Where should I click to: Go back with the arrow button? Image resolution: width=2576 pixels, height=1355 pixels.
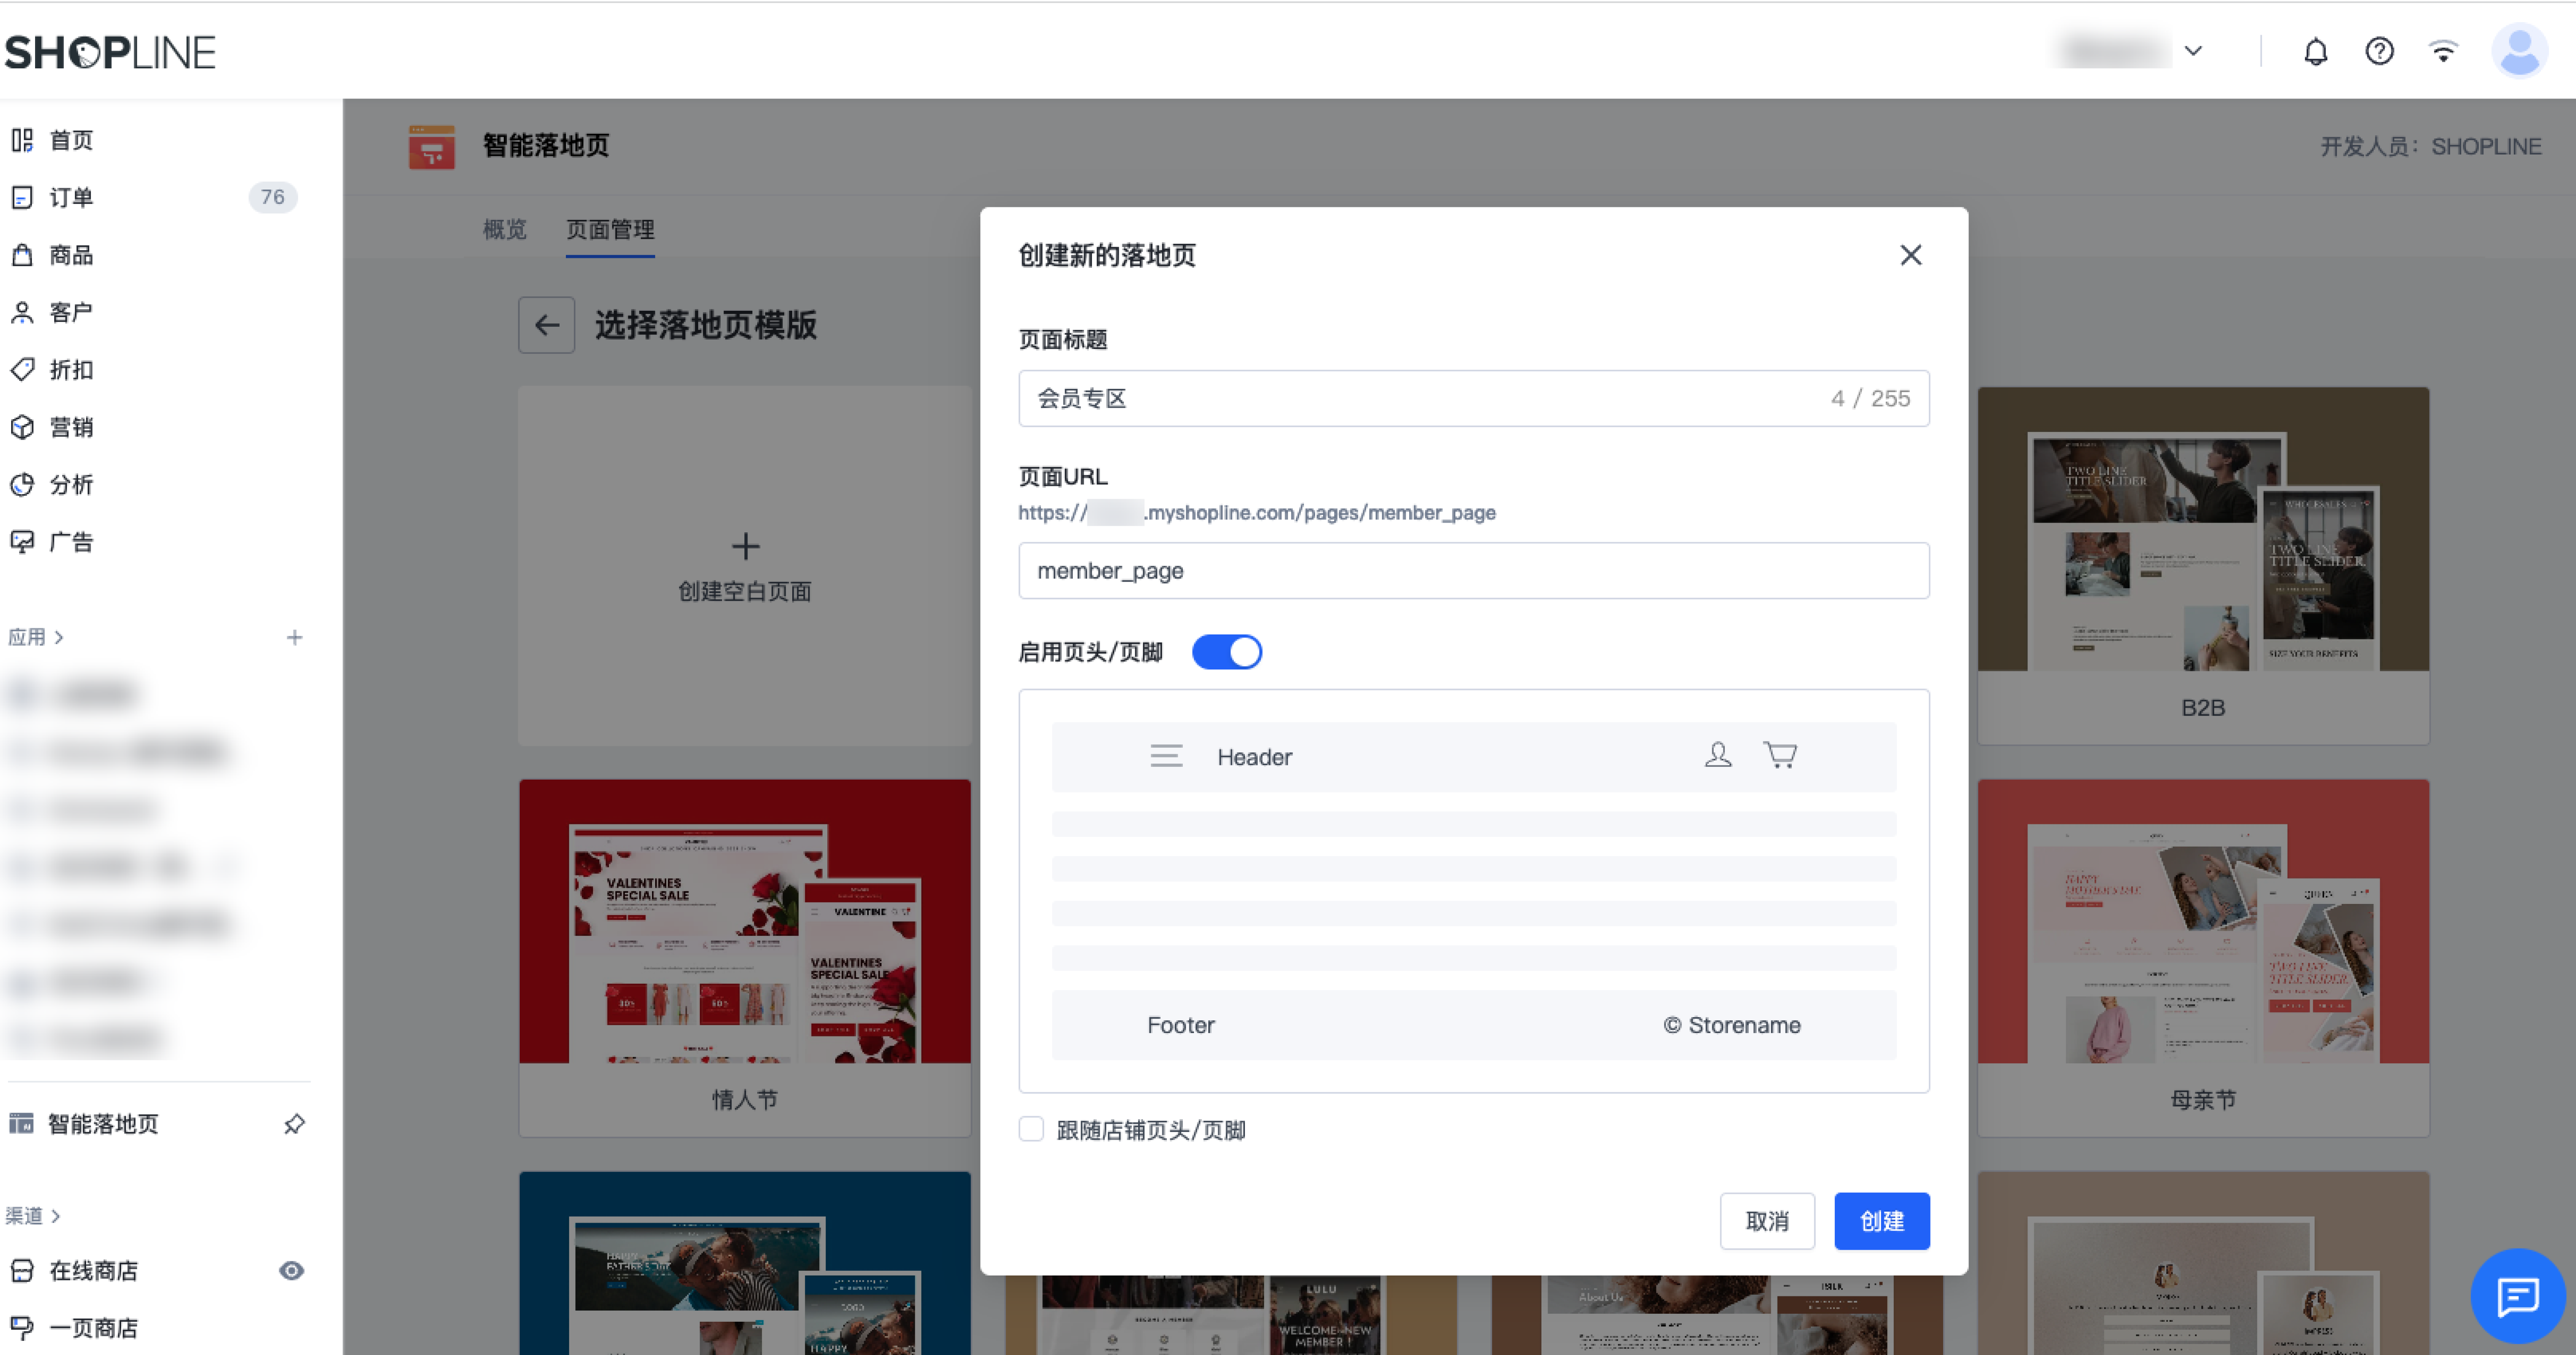546,325
